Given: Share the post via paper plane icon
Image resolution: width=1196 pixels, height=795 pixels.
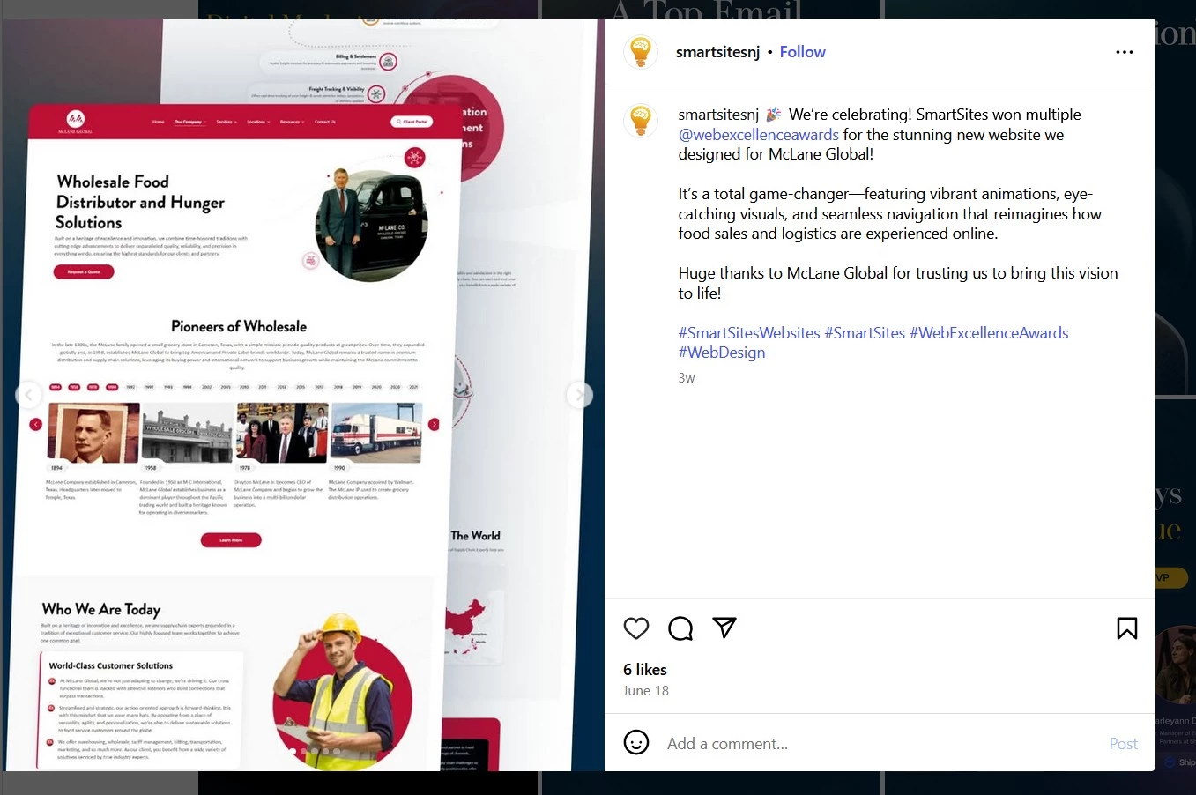Looking at the screenshot, I should (724, 628).
